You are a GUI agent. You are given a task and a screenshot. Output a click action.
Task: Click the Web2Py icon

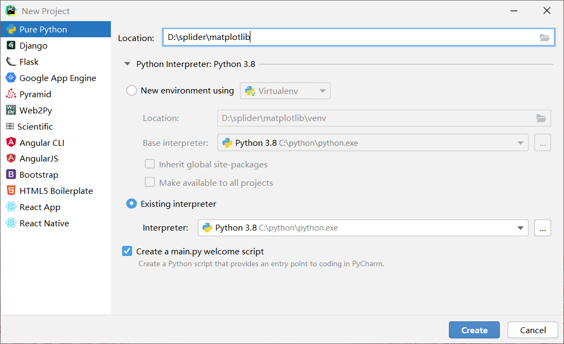click(x=11, y=110)
